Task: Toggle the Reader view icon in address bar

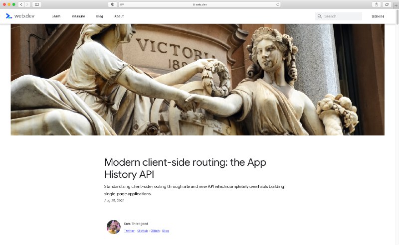Action: pyautogui.click(x=122, y=4)
